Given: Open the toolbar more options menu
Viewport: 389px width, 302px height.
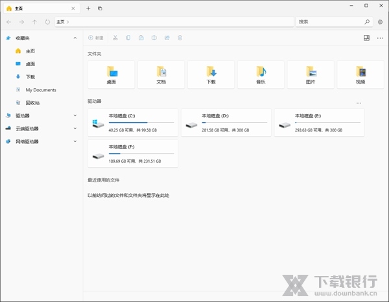Looking at the screenshot, I should 380,38.
